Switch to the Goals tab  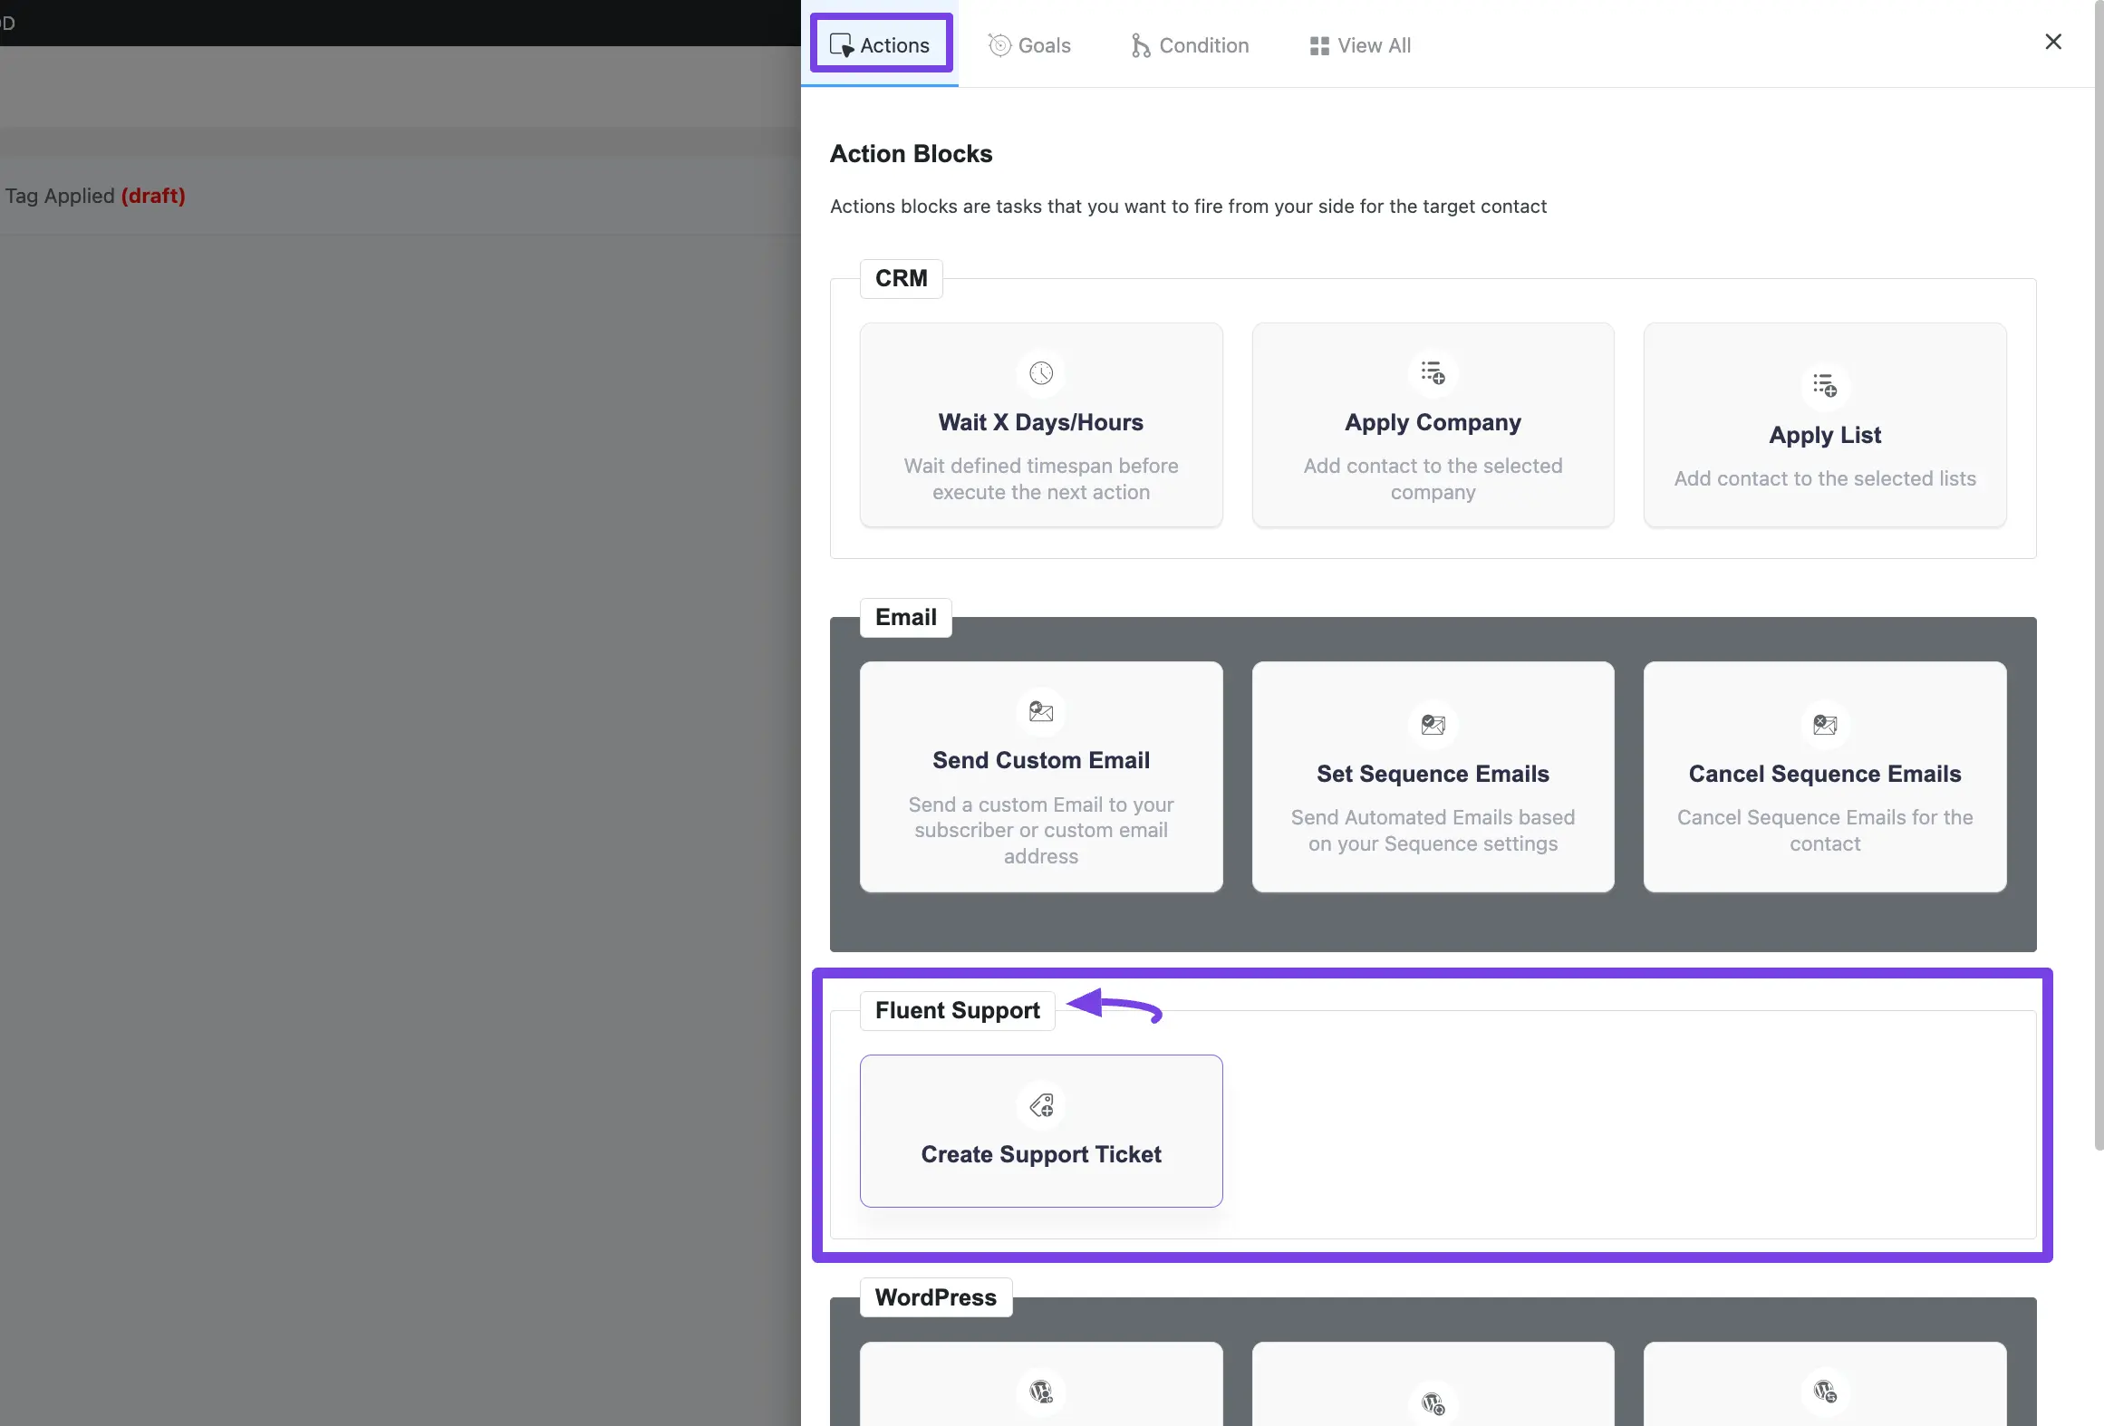pos(1027,43)
